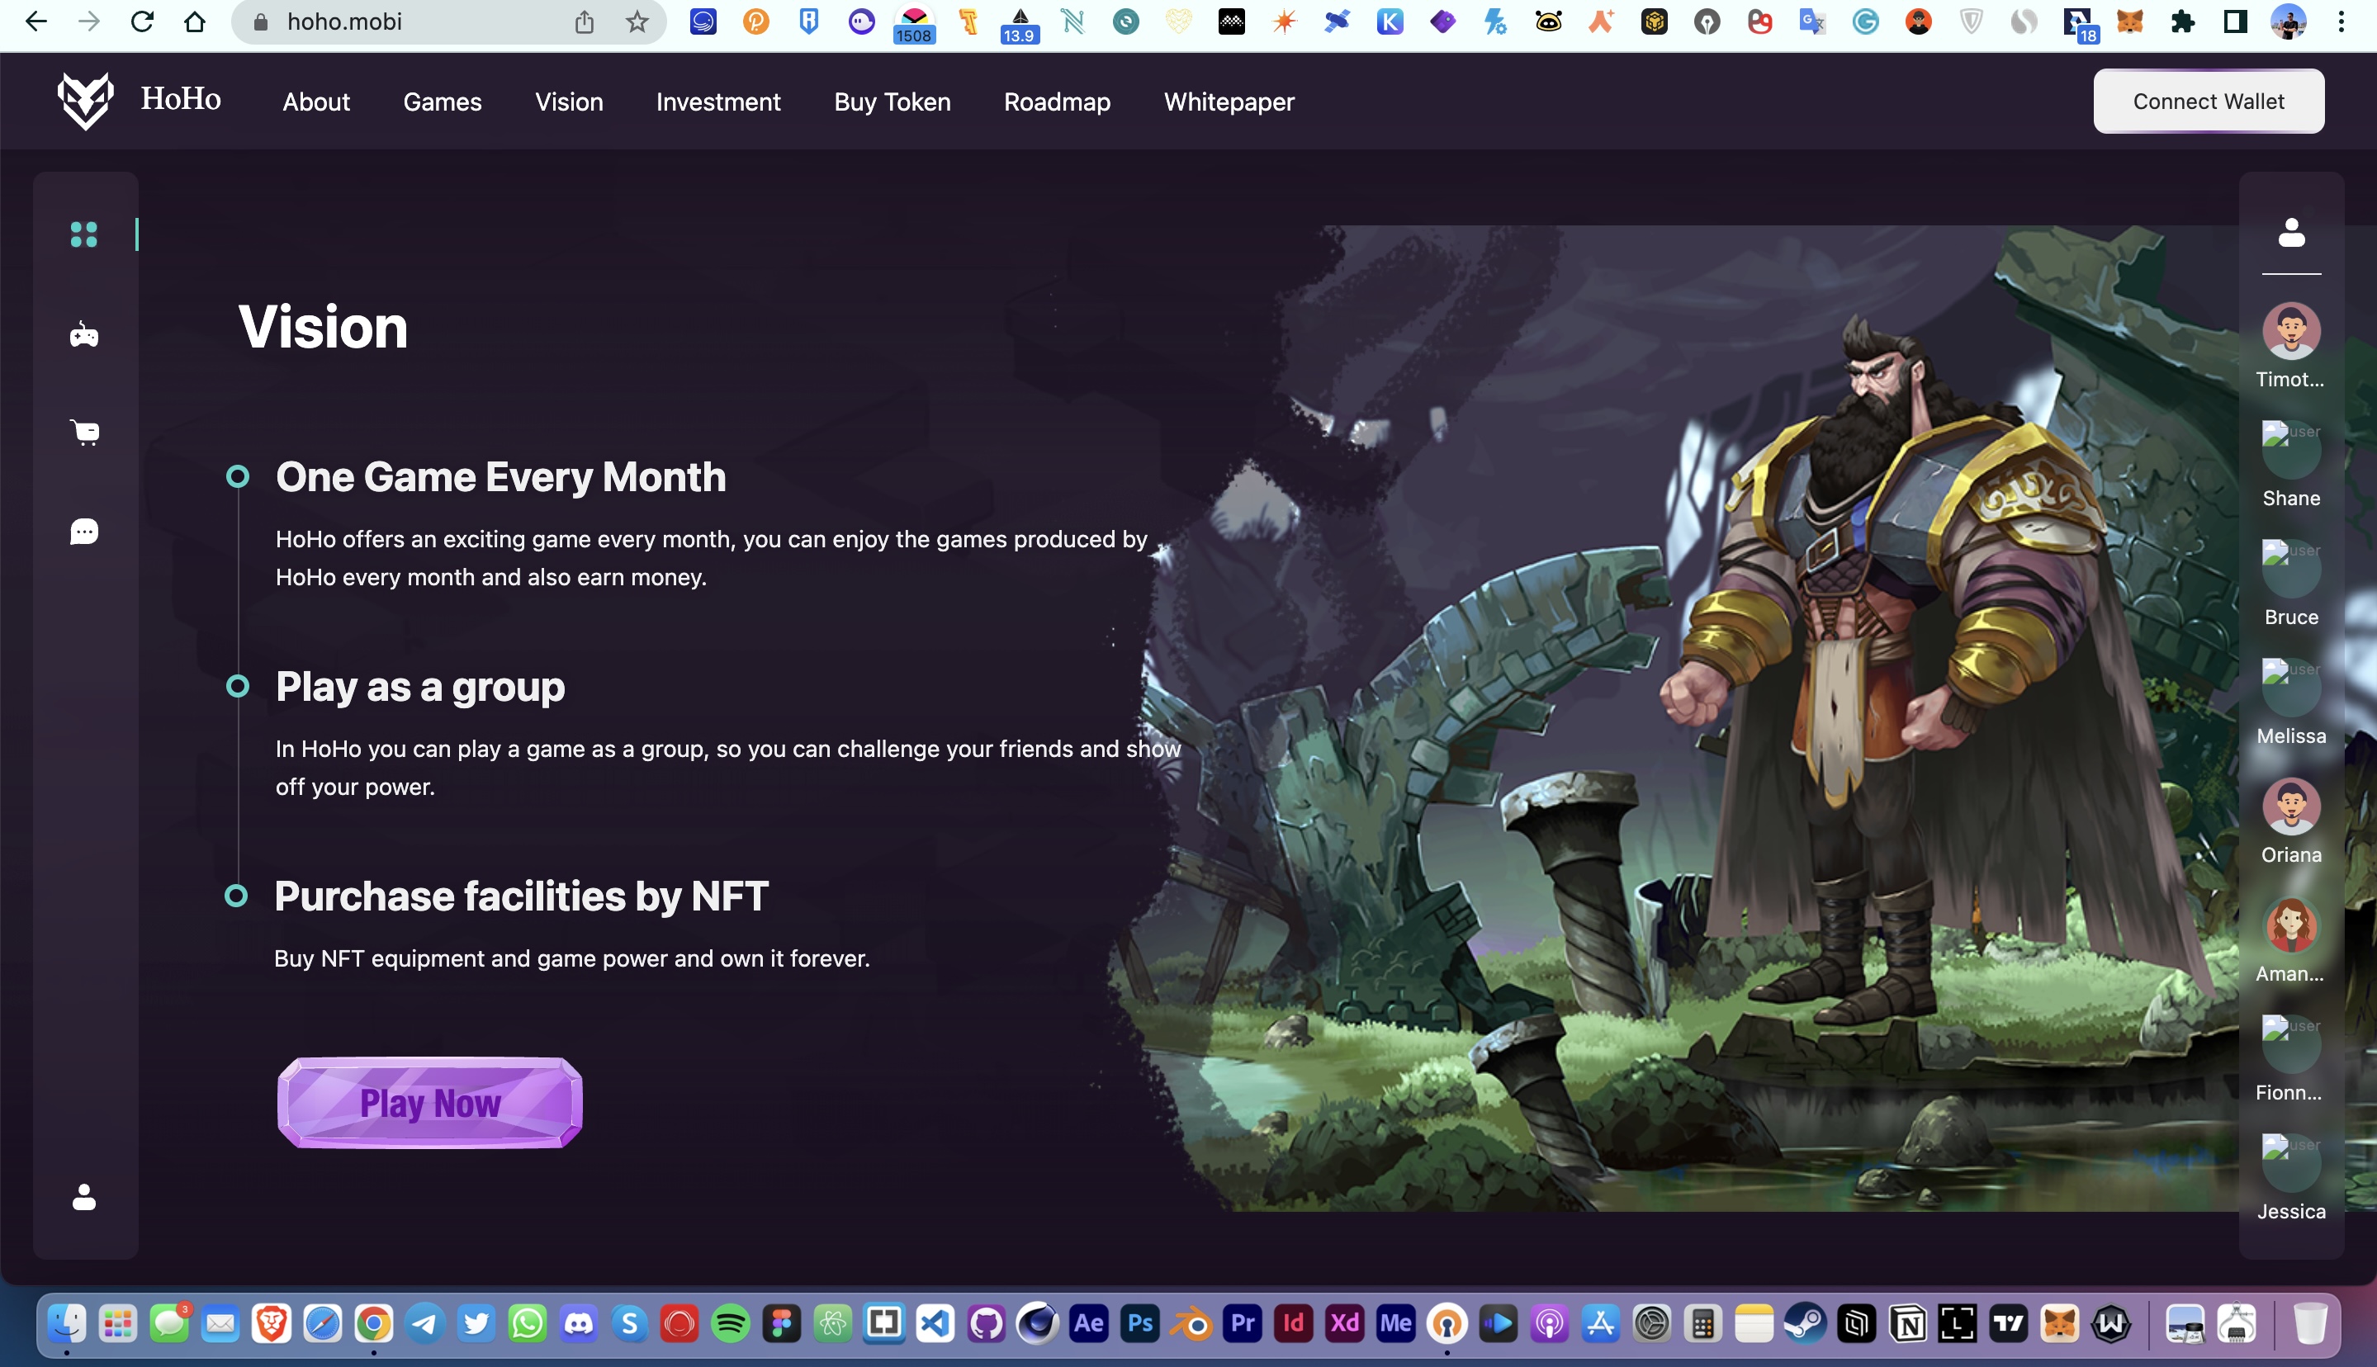
Task: Go to the Vision nav item
Action: click(569, 102)
